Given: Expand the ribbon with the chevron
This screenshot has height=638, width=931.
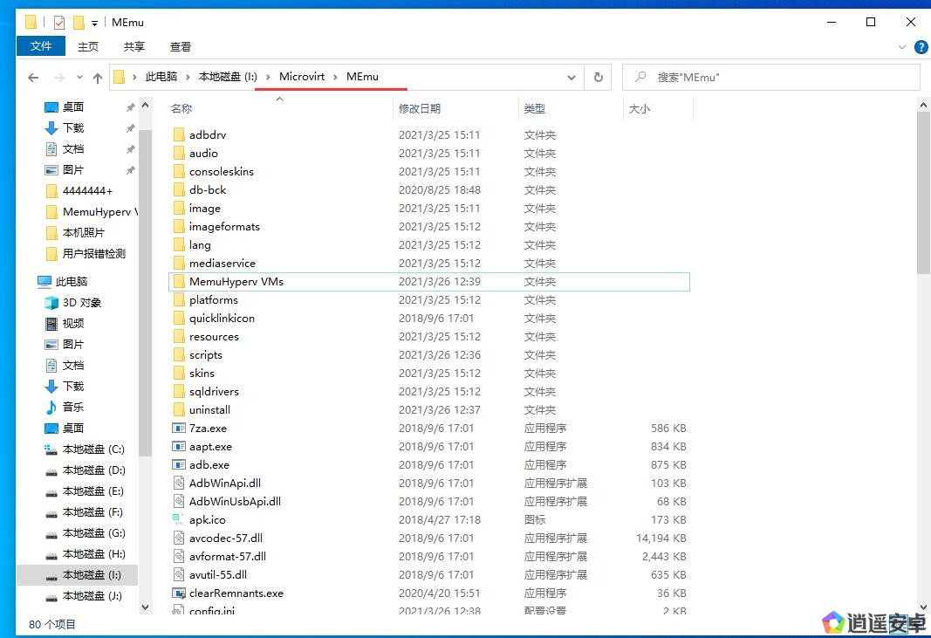Looking at the screenshot, I should [x=902, y=47].
